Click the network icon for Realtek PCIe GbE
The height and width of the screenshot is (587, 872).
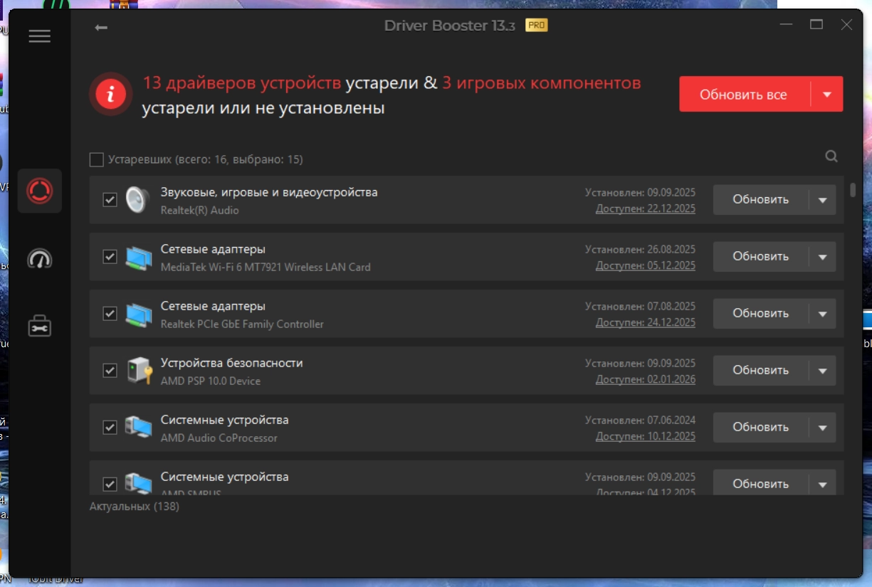pyautogui.click(x=138, y=314)
